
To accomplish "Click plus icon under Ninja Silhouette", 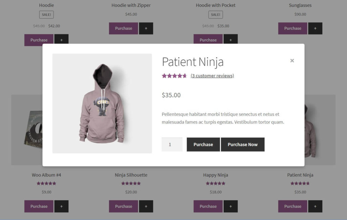I will point(146,206).
